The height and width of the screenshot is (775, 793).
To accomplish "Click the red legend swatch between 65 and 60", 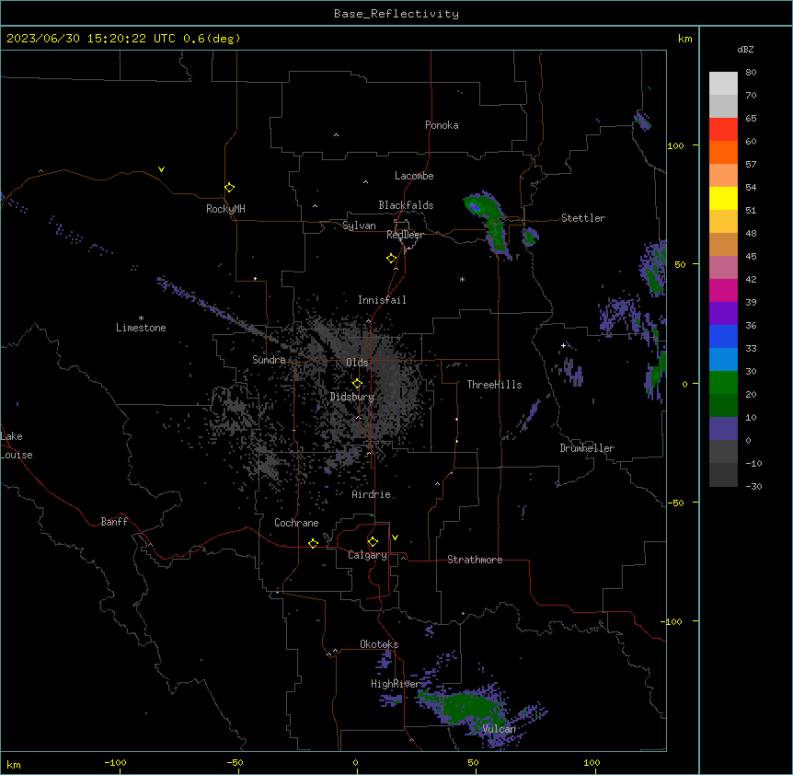I will (723, 130).
